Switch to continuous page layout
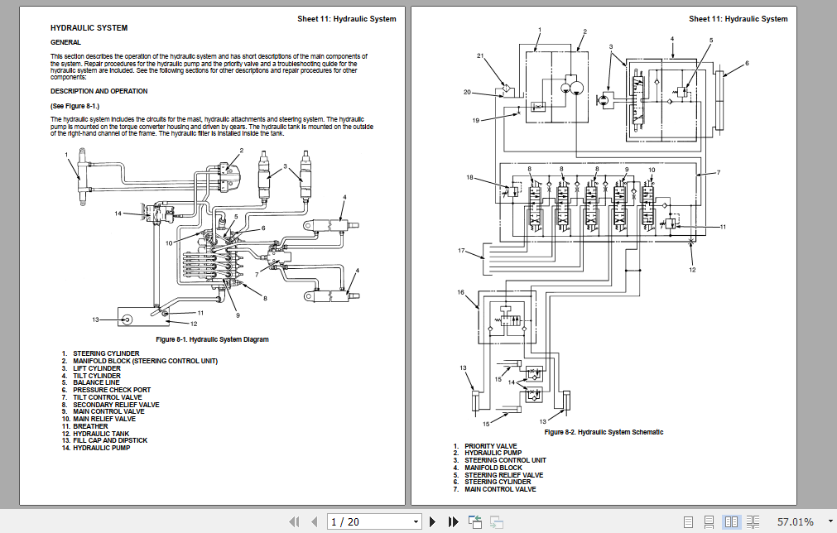The height and width of the screenshot is (533, 837). [x=709, y=521]
